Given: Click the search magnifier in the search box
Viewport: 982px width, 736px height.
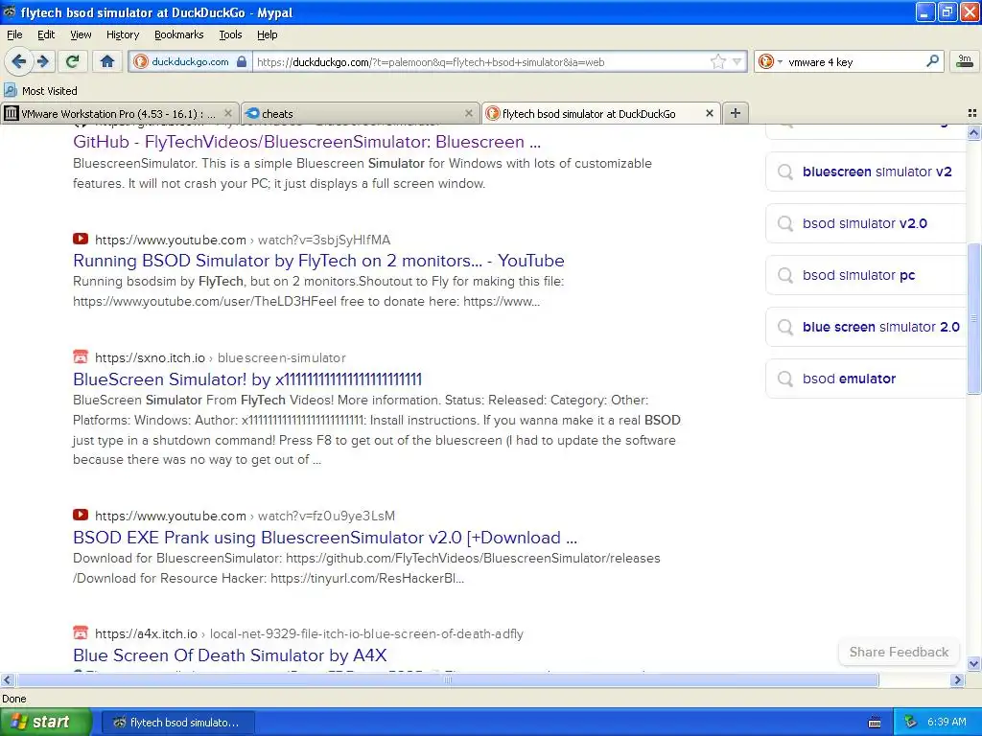Looking at the screenshot, I should (932, 61).
